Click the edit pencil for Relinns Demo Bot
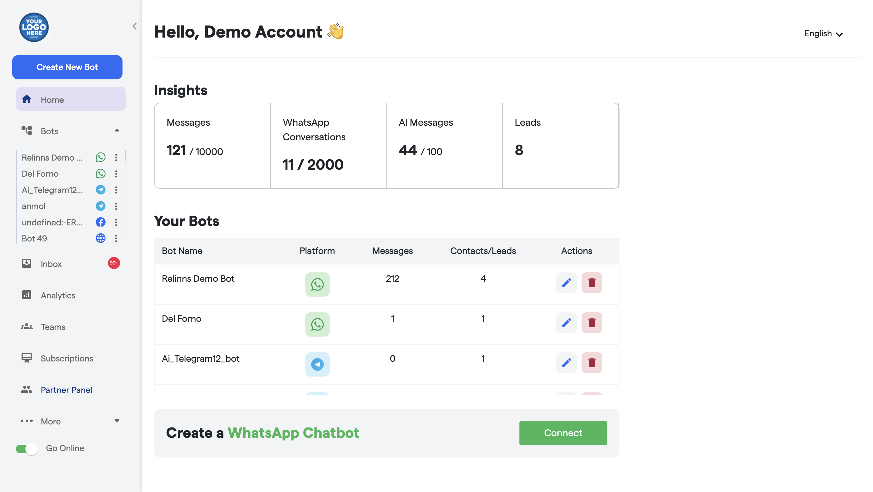The image size is (873, 492). (x=566, y=282)
